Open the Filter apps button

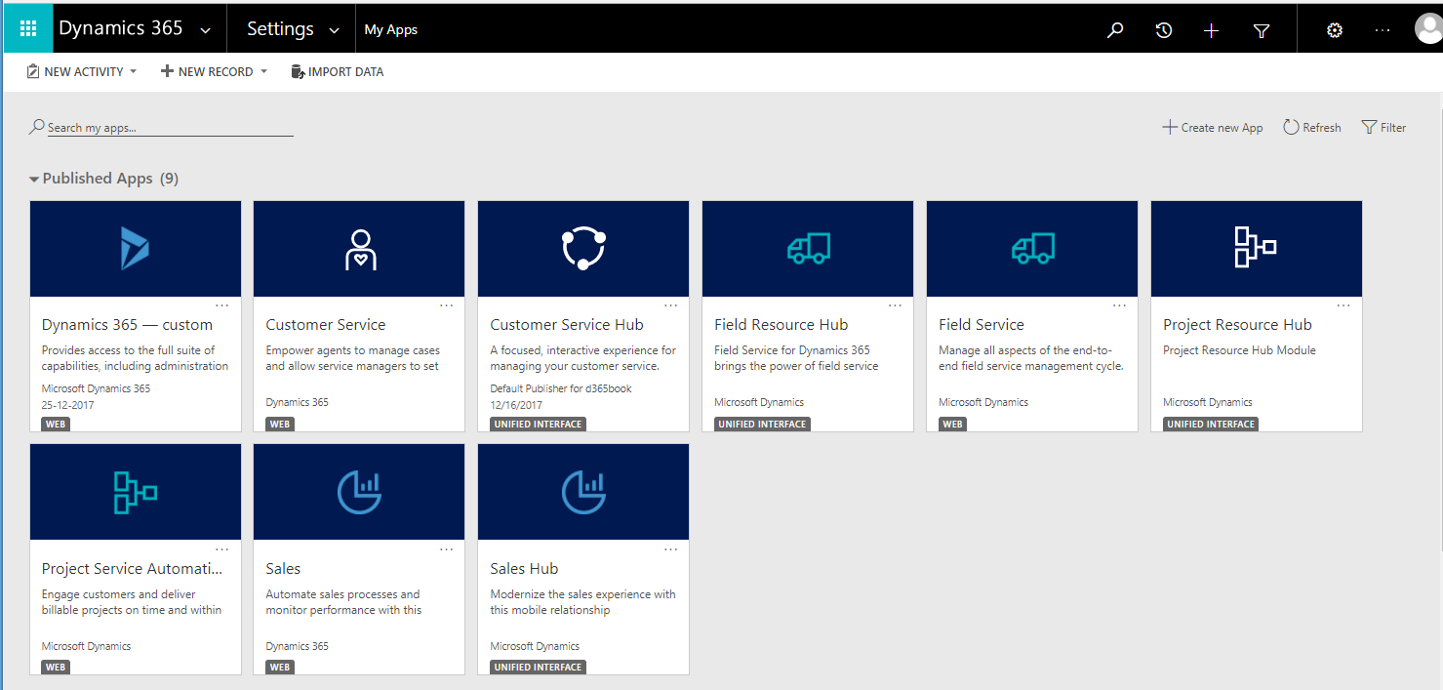pyautogui.click(x=1384, y=128)
